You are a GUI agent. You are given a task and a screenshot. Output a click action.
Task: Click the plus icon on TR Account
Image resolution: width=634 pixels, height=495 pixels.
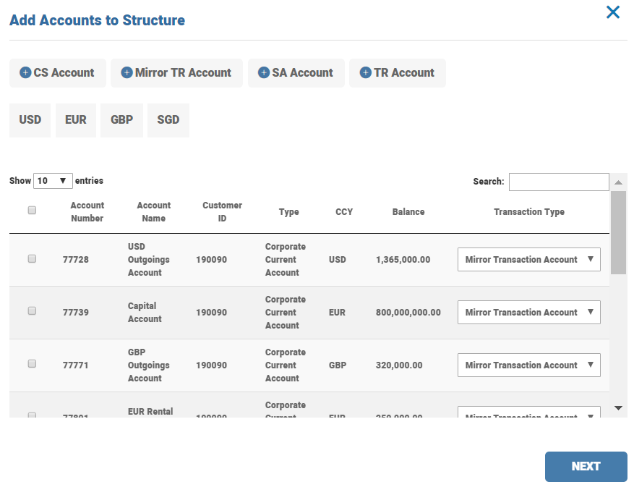coord(365,72)
